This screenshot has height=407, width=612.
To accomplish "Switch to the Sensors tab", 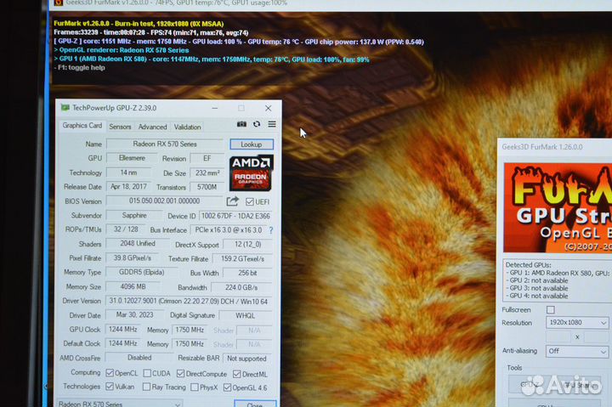I will coord(120,127).
